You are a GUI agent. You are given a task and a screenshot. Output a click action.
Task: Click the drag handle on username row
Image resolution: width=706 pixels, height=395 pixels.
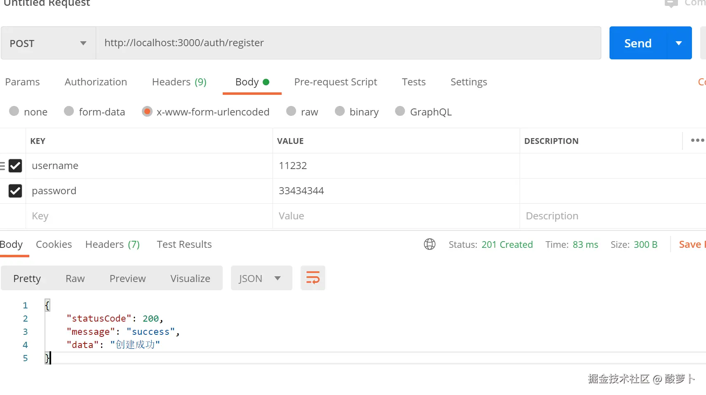tap(2, 166)
